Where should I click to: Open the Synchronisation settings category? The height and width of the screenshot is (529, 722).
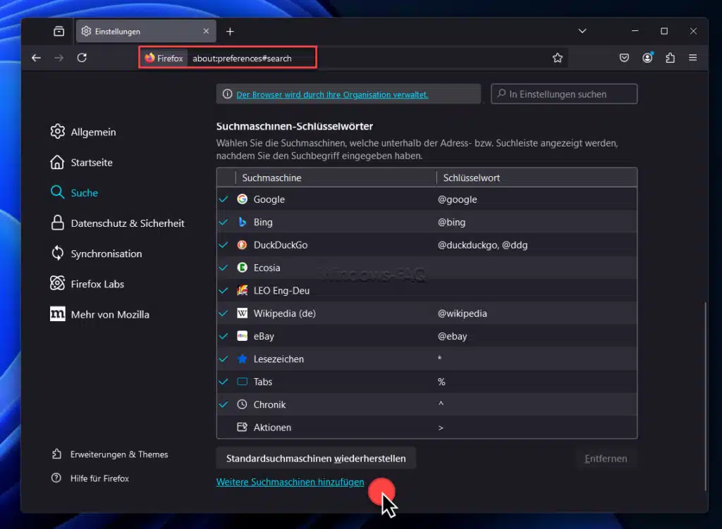tap(96, 254)
